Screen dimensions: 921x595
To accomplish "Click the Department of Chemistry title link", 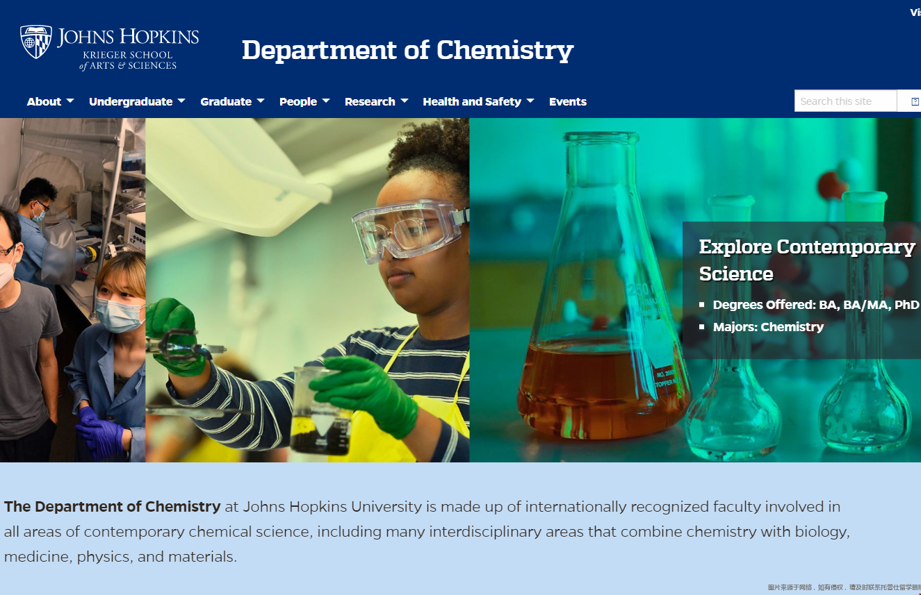I will pyautogui.click(x=407, y=50).
